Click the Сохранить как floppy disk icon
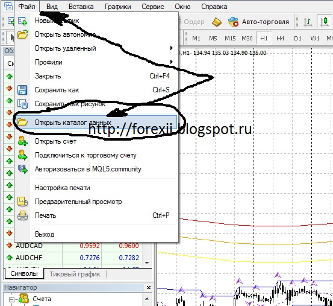The image size is (333, 306). point(22,90)
